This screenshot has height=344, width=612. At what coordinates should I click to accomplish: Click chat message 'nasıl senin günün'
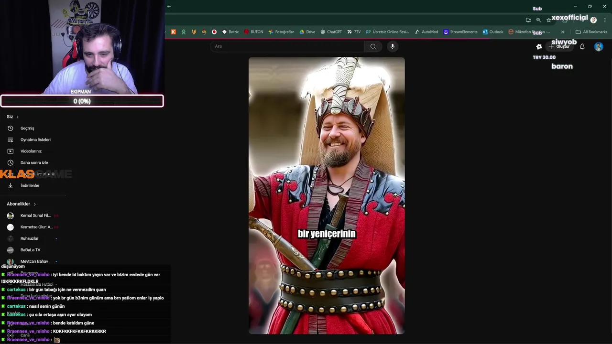(47, 306)
